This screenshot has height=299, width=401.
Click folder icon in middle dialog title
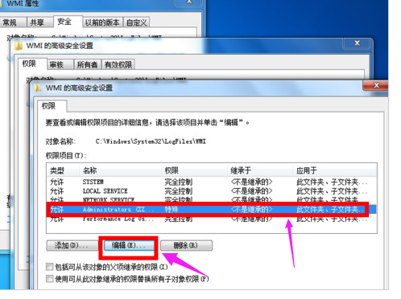coord(19,46)
